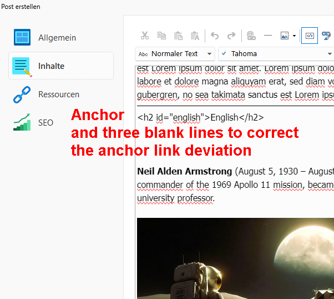
Task: Click Paste as plain text icon
Action: coord(195,36)
